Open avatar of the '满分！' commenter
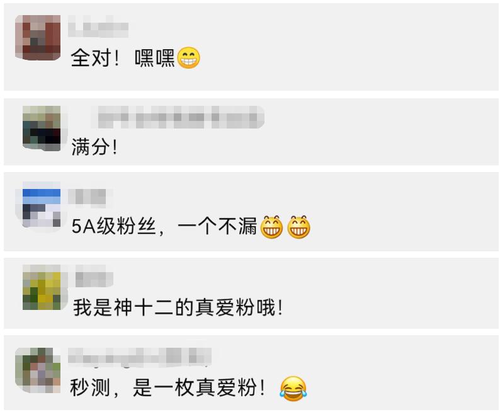This screenshot has width=500, height=412. pos(42,128)
